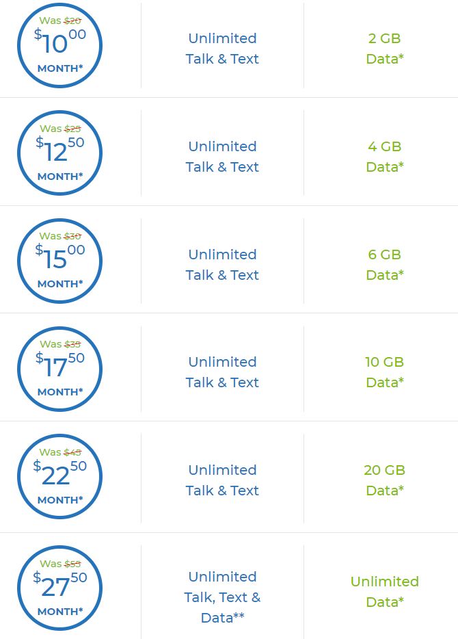The height and width of the screenshot is (639, 458).
Task: Click Unlimited Talk & Text in $17.50 row
Action: click(222, 372)
